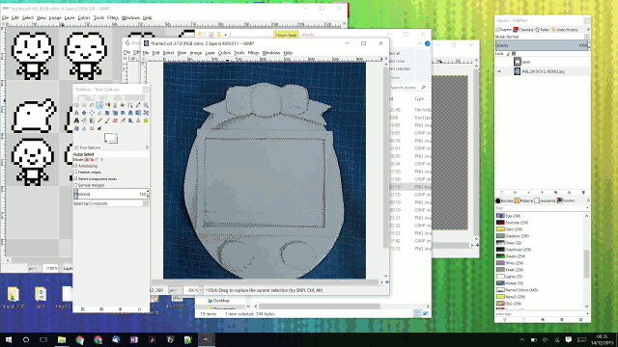Select the Text tool in Toolbox
The width and height of the screenshot is (618, 347).
click(x=76, y=120)
